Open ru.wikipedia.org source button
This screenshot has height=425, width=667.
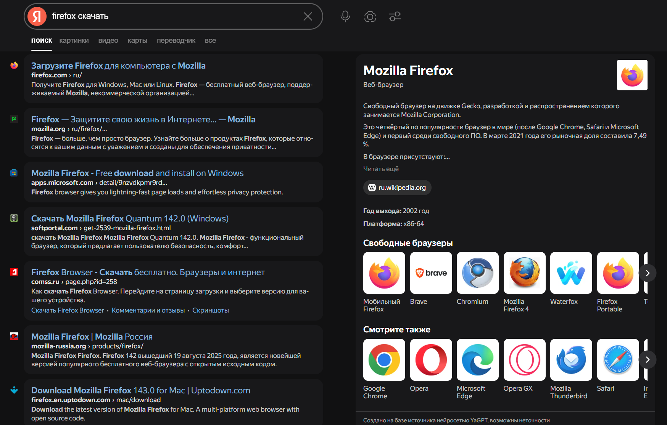(397, 188)
